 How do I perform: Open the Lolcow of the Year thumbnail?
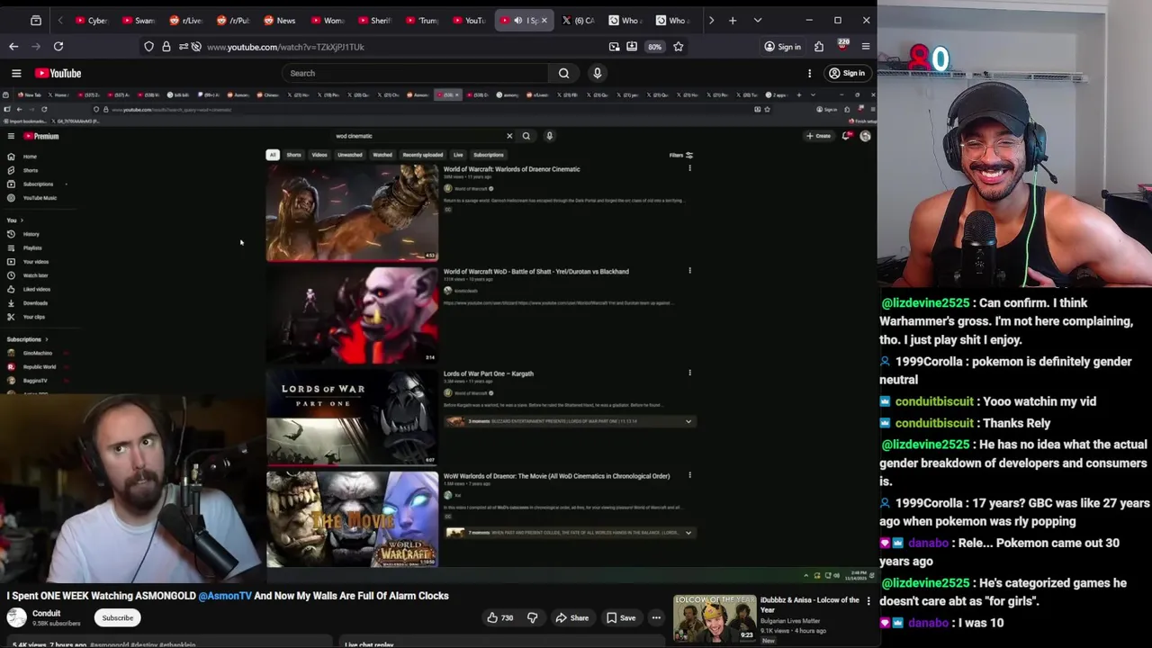point(715,618)
